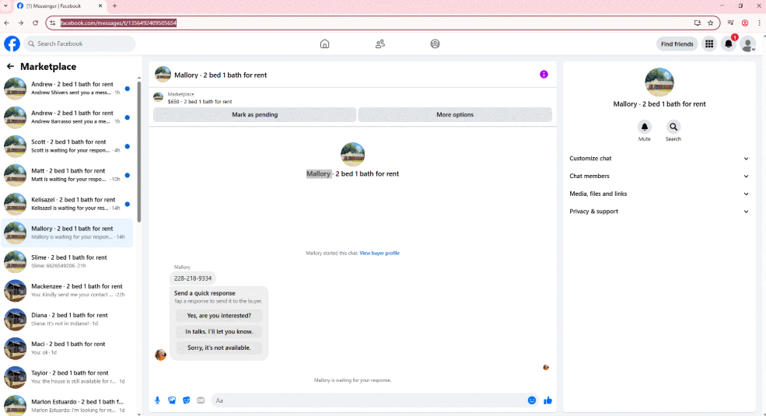Select Mallory conversation in chat list
Viewport: 766px width, 416px height.
pyautogui.click(x=68, y=232)
